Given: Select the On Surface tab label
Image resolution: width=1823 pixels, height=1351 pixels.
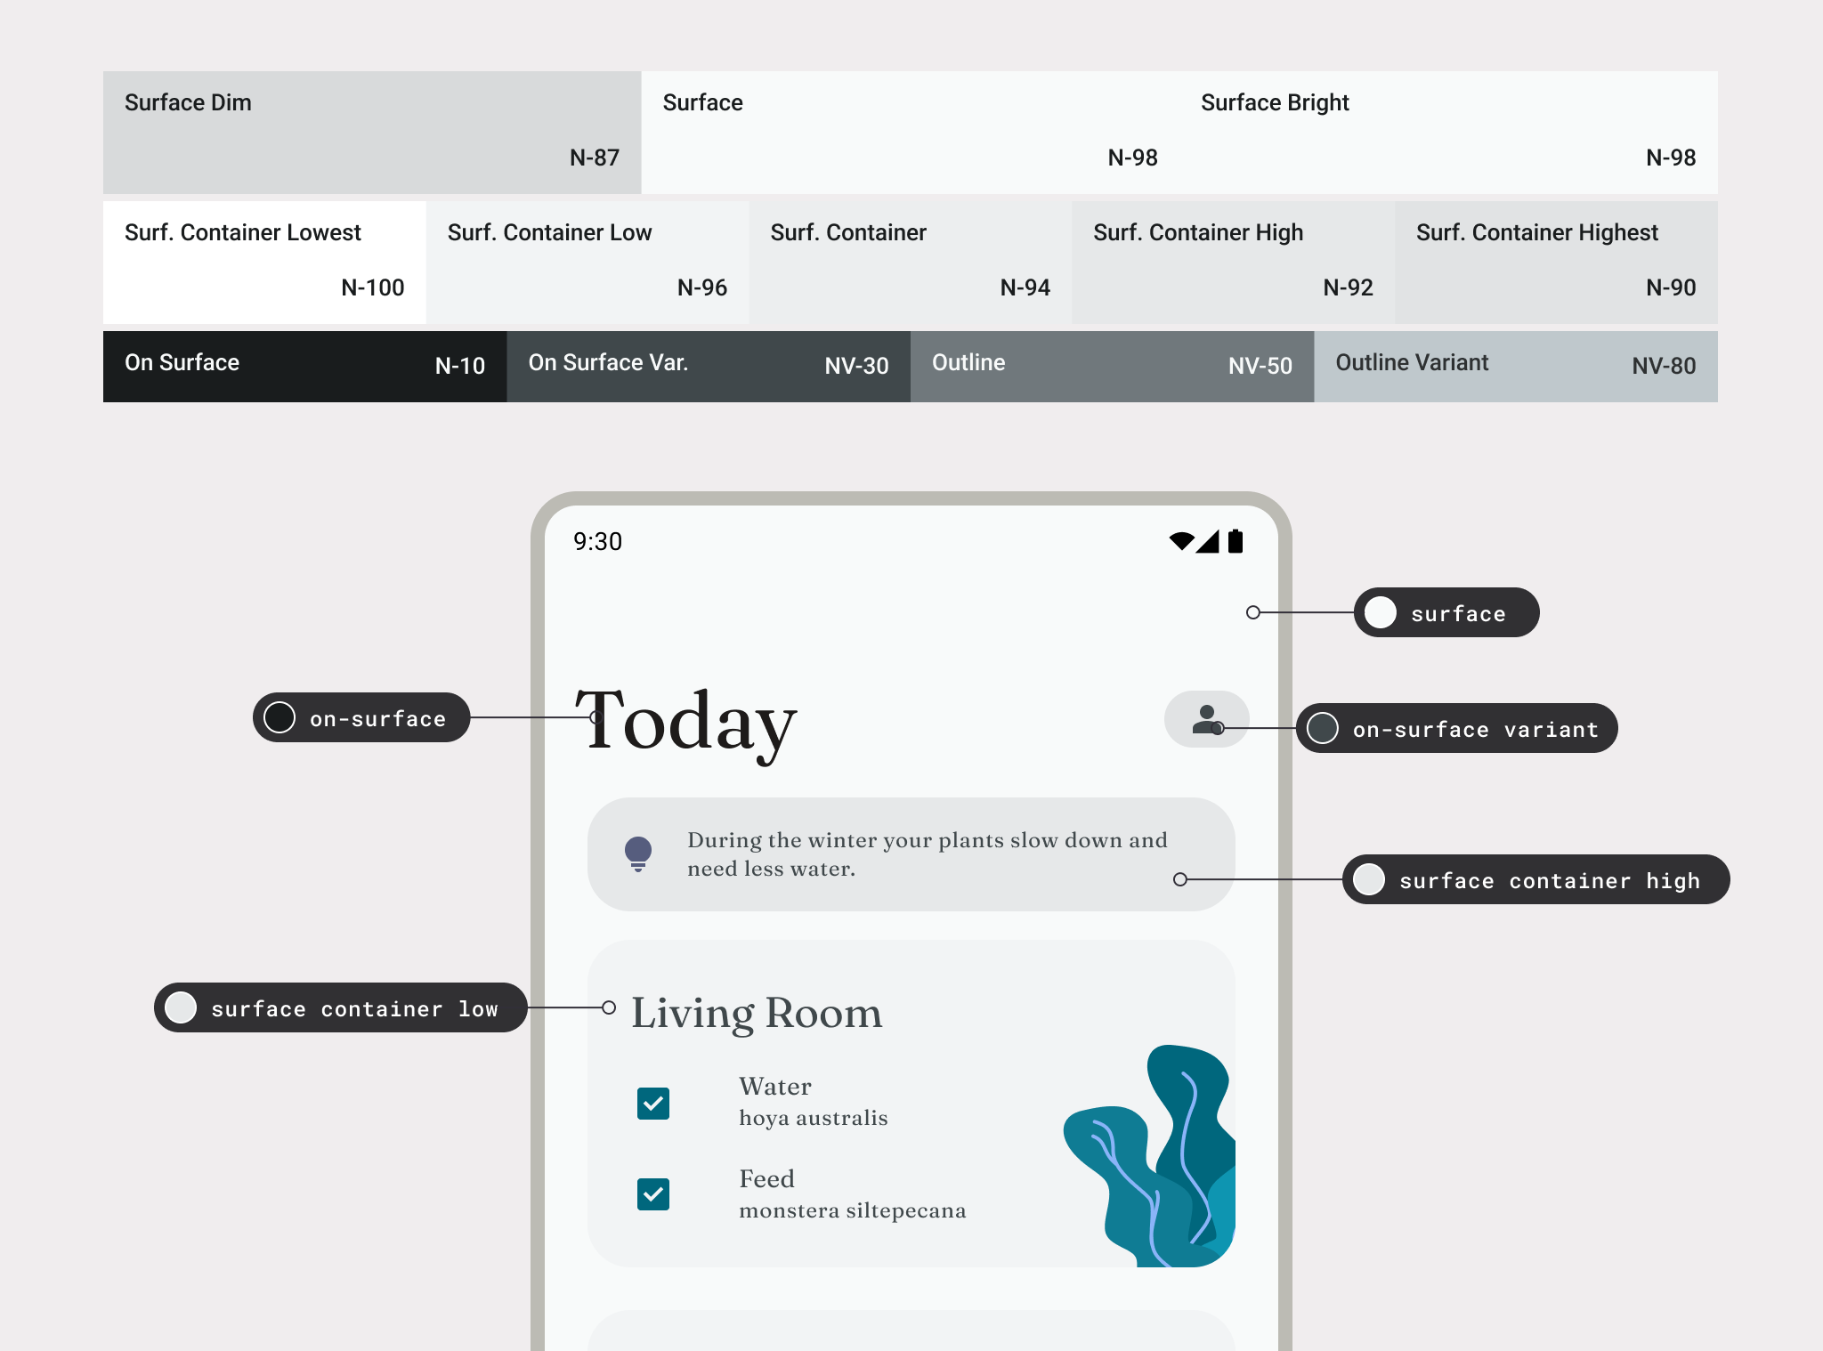Looking at the screenshot, I should coord(182,362).
